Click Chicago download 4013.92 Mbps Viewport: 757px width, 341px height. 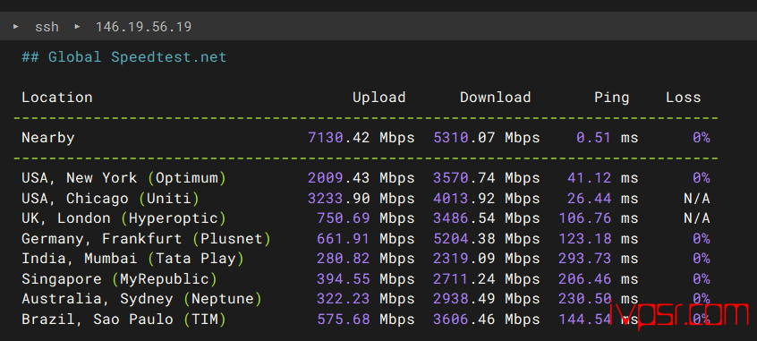486,198
